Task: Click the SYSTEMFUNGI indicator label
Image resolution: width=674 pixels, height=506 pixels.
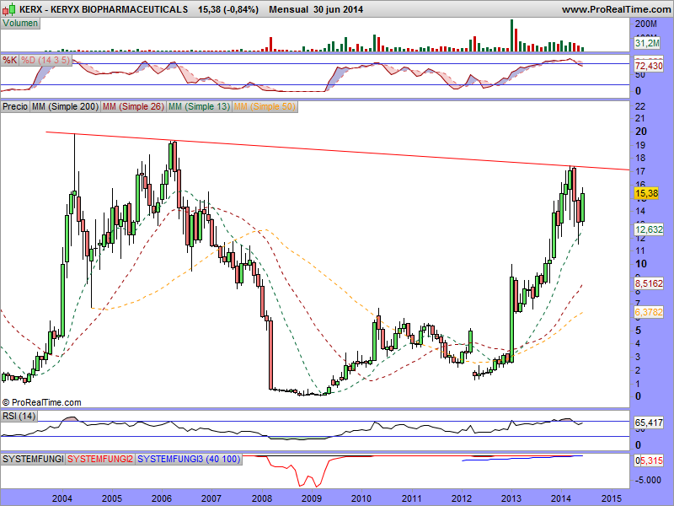Action: click(x=33, y=459)
